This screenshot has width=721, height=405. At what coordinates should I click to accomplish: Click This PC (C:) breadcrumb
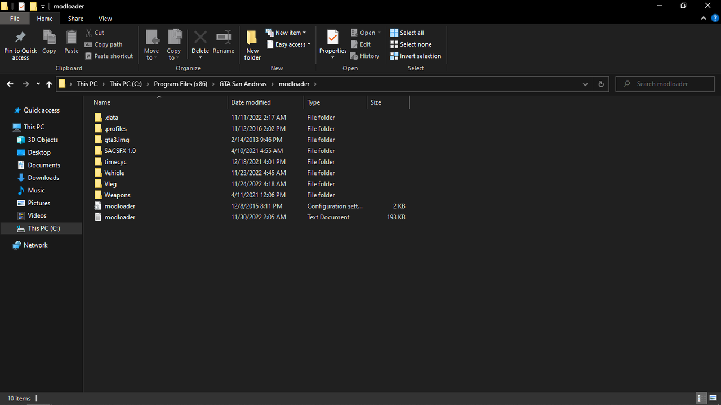tap(126, 84)
